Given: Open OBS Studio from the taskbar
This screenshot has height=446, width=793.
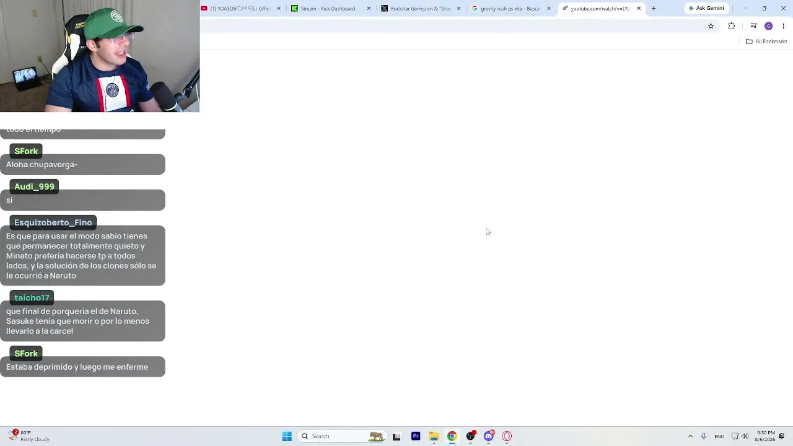Looking at the screenshot, I should click(x=471, y=436).
